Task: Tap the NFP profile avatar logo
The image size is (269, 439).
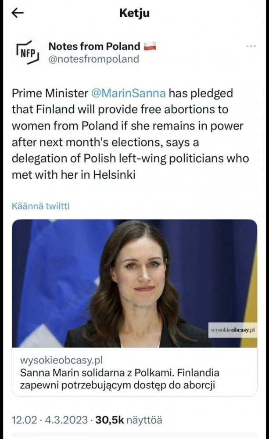Action: [x=27, y=52]
